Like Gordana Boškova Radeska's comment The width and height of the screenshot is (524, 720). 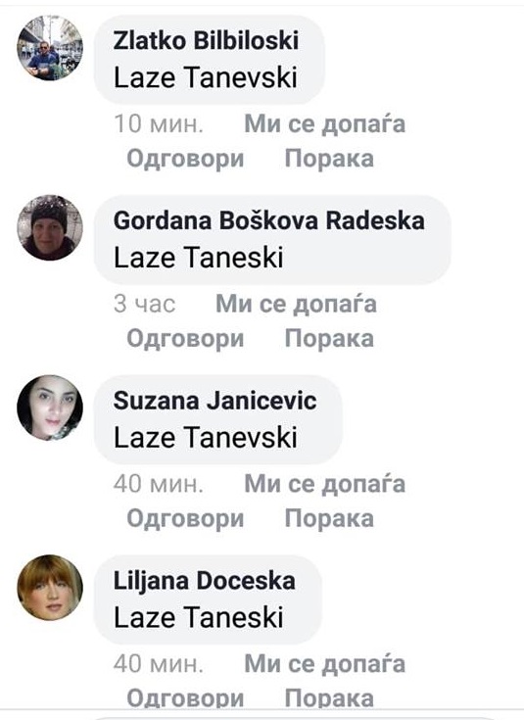click(x=296, y=305)
